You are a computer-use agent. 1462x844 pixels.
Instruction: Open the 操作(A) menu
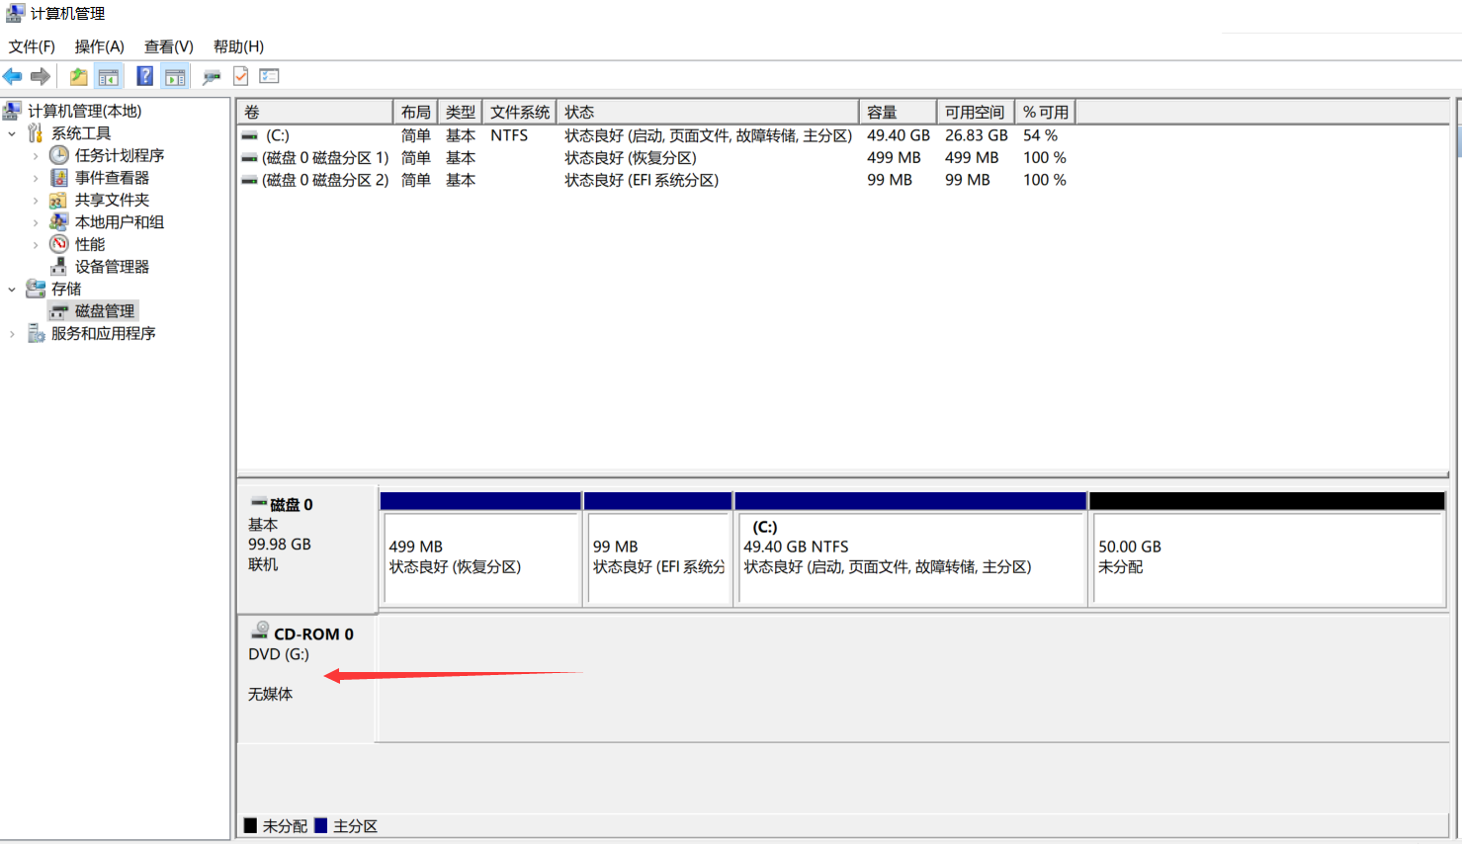pos(99,46)
